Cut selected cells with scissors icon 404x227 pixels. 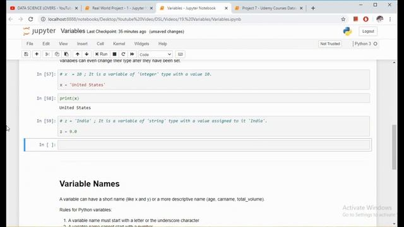point(47,54)
